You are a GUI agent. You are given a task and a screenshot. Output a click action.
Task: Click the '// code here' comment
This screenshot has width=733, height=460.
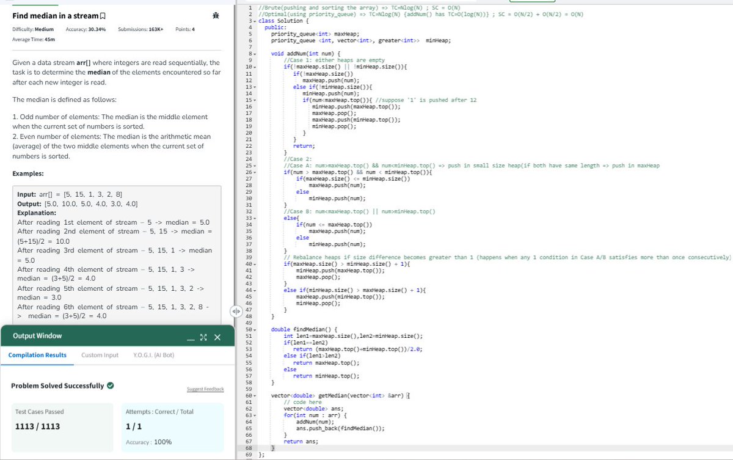(303, 402)
